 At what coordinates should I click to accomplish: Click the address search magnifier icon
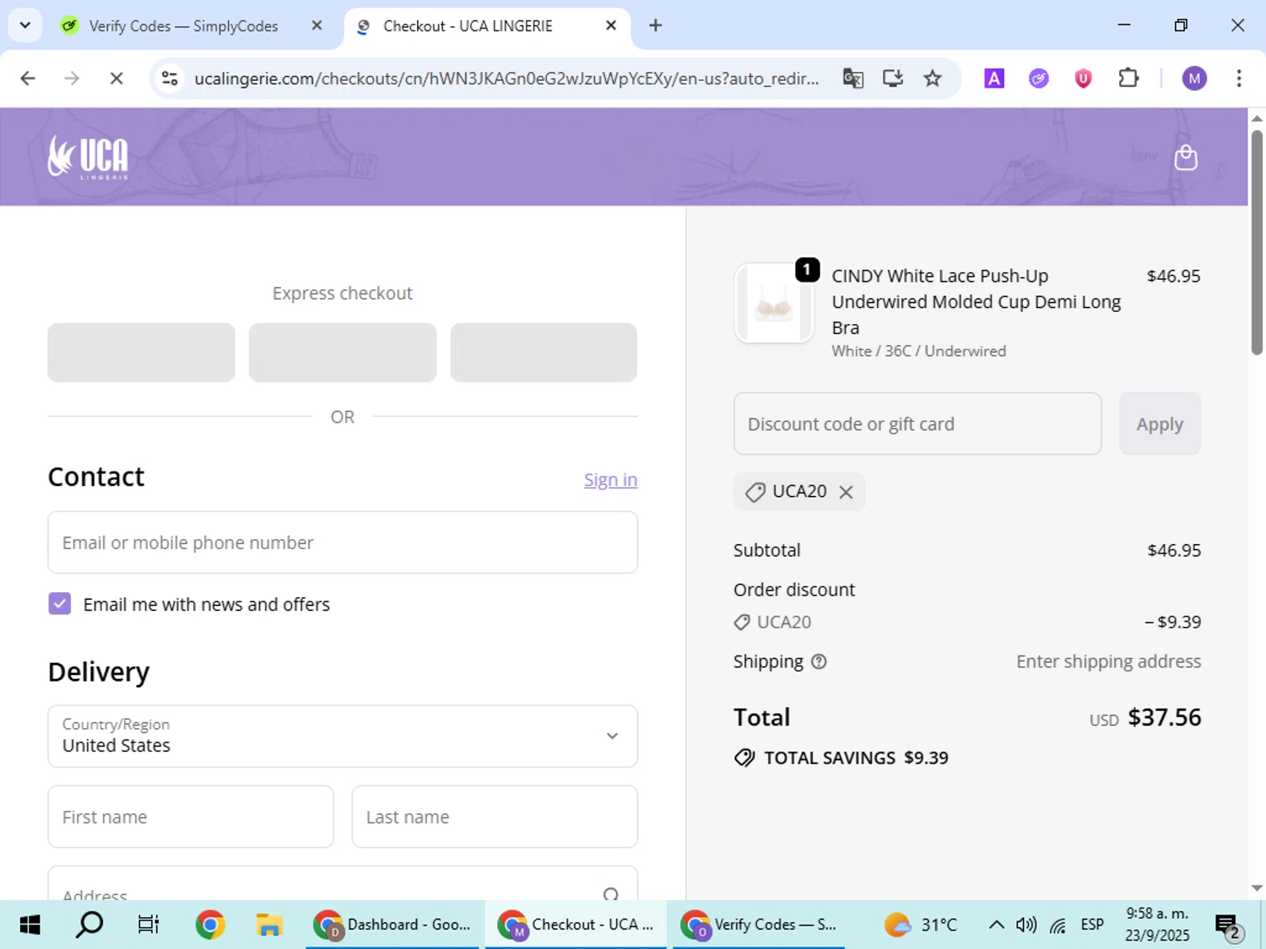point(611,894)
